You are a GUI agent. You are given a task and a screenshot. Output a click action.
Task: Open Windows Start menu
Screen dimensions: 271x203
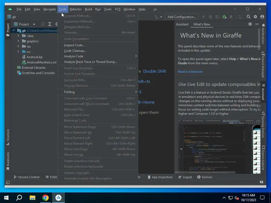6,198
